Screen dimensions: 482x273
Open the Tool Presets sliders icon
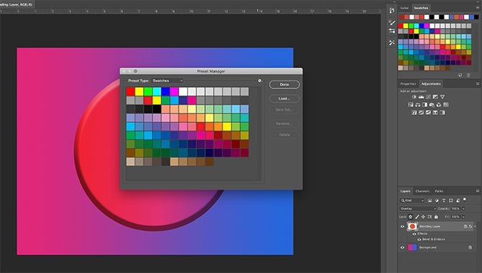click(x=392, y=31)
